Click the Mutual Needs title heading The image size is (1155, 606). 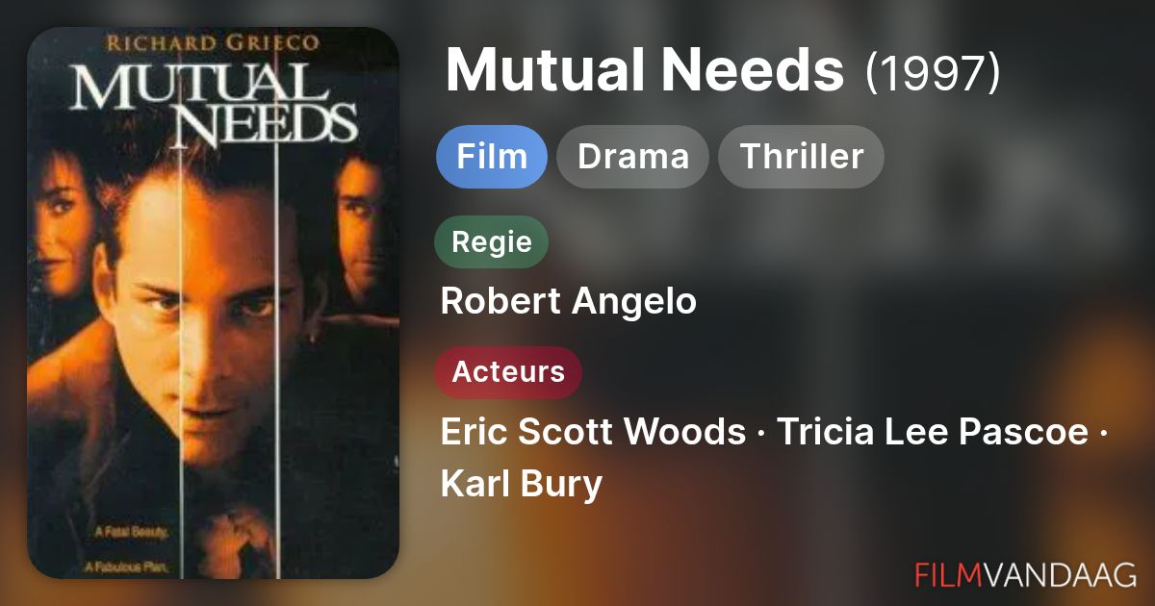[645, 71]
